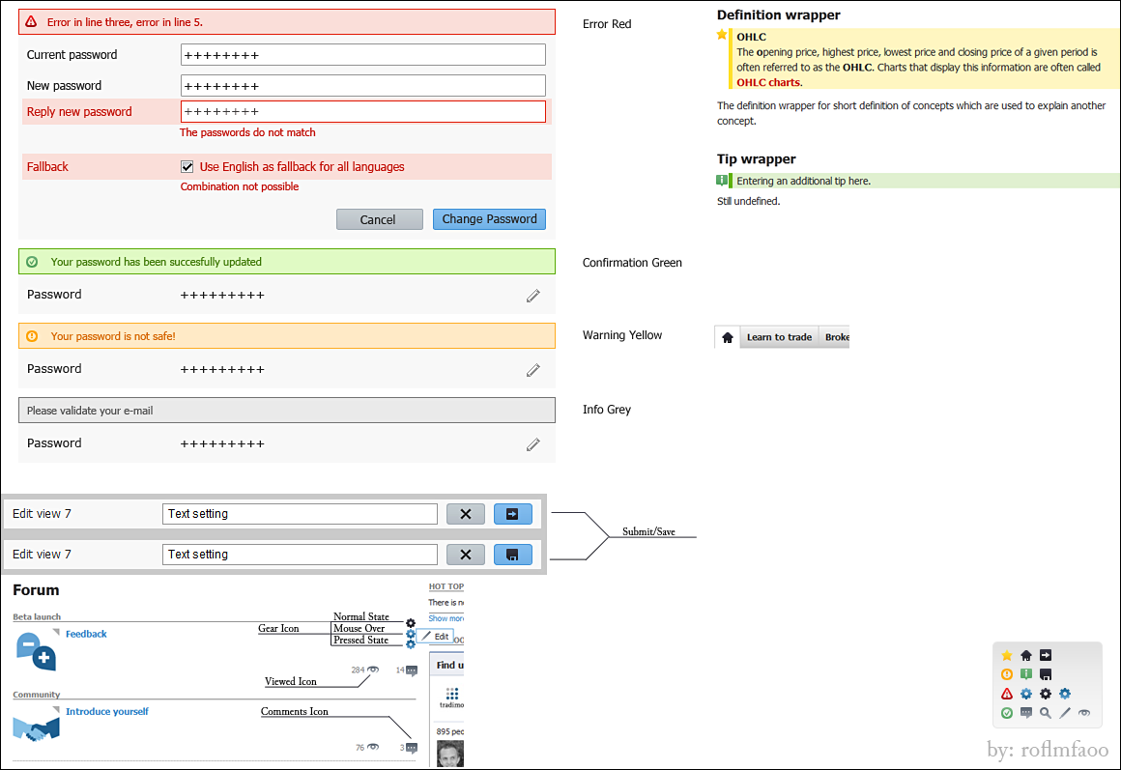The width and height of the screenshot is (1121, 770).
Task: Click orange exclamation icon in not safe banner
Action: tap(32, 336)
